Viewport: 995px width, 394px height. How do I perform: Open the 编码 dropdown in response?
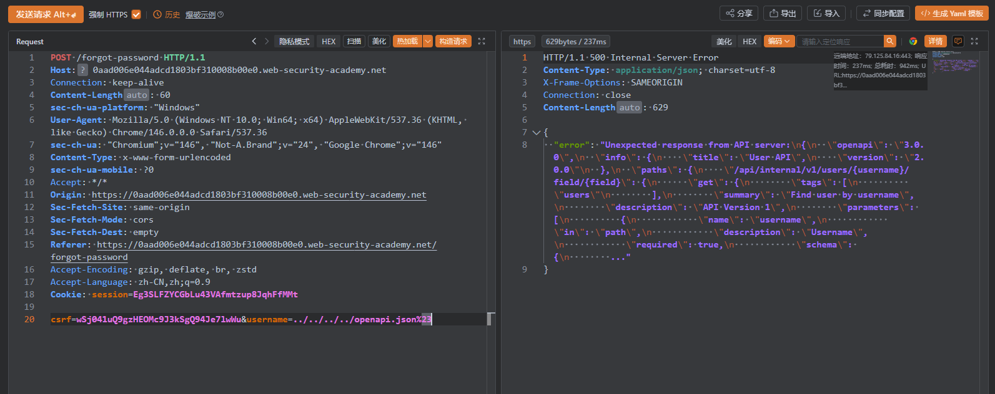779,41
